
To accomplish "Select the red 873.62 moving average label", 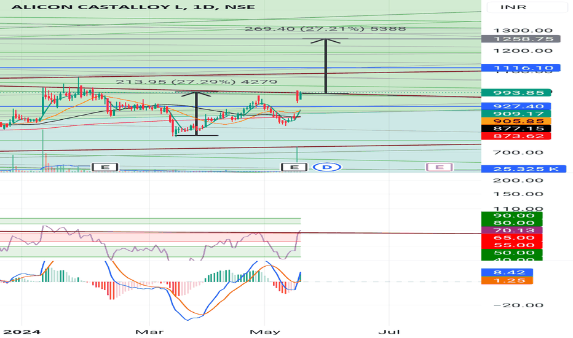I will (516, 136).
